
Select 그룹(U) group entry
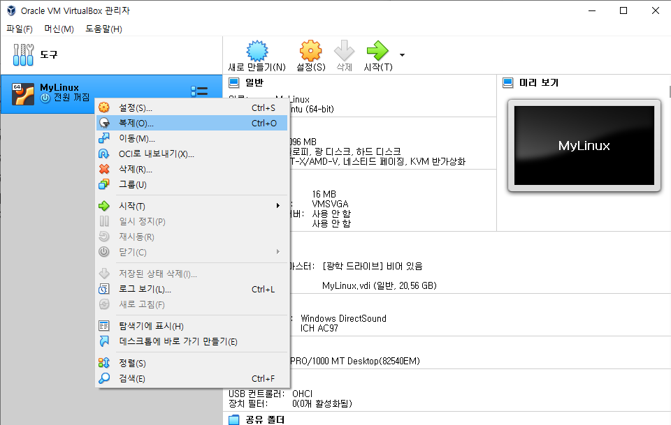pyautogui.click(x=192, y=184)
